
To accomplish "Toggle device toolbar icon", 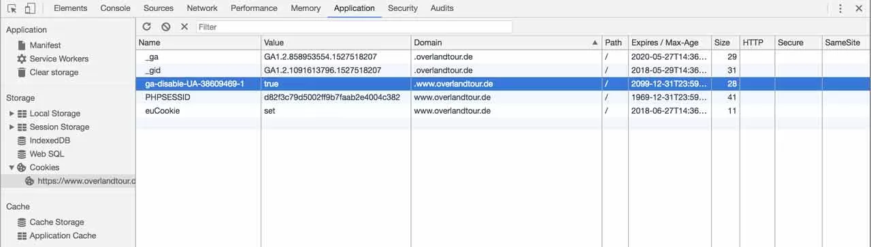I will [30, 8].
